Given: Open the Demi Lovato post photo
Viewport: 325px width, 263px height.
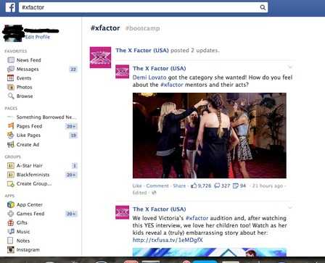Looking at the screenshot, I should coord(210,135).
